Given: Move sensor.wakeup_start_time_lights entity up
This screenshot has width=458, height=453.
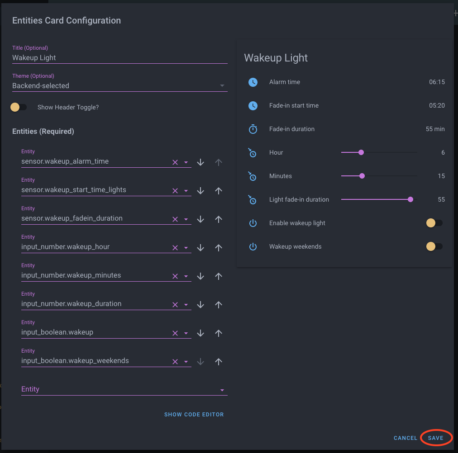Looking at the screenshot, I should coord(219,191).
